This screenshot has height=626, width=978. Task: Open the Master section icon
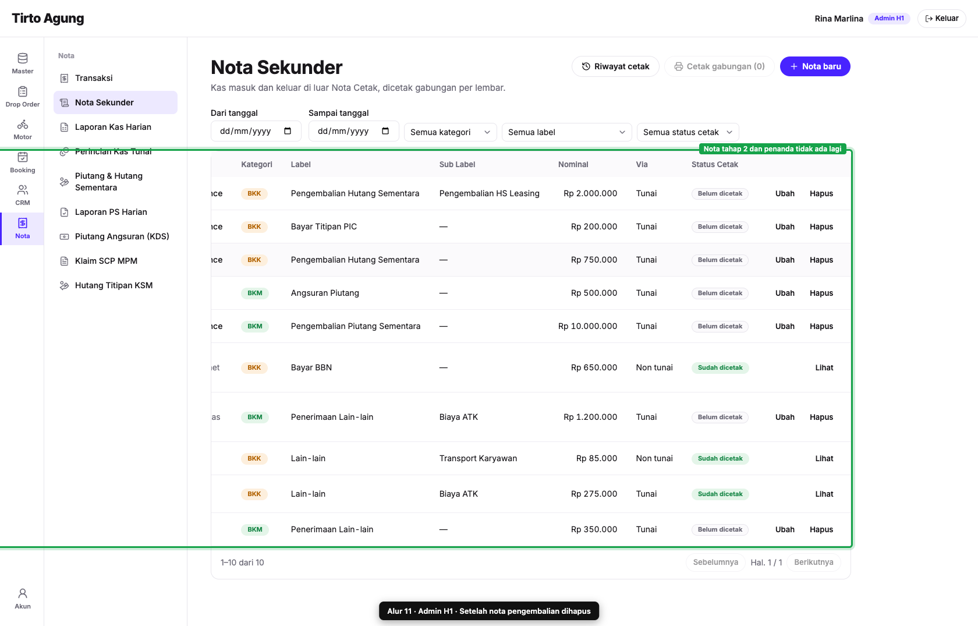(23, 58)
